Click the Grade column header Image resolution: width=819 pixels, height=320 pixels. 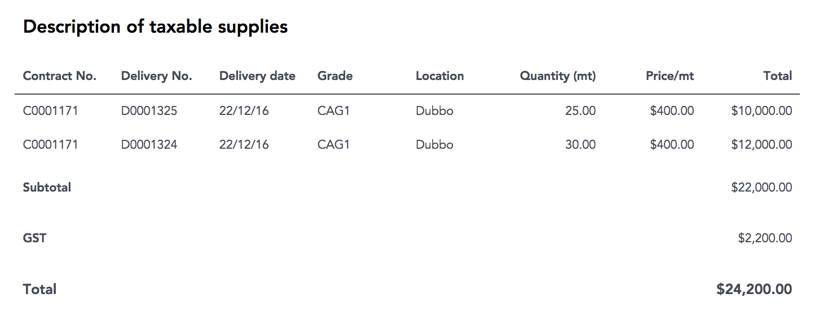pos(335,76)
